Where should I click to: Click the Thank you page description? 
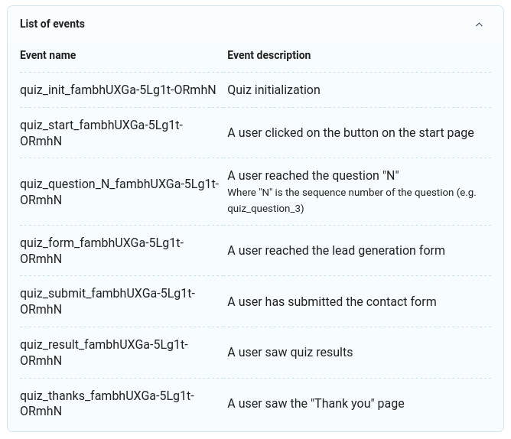click(x=316, y=404)
